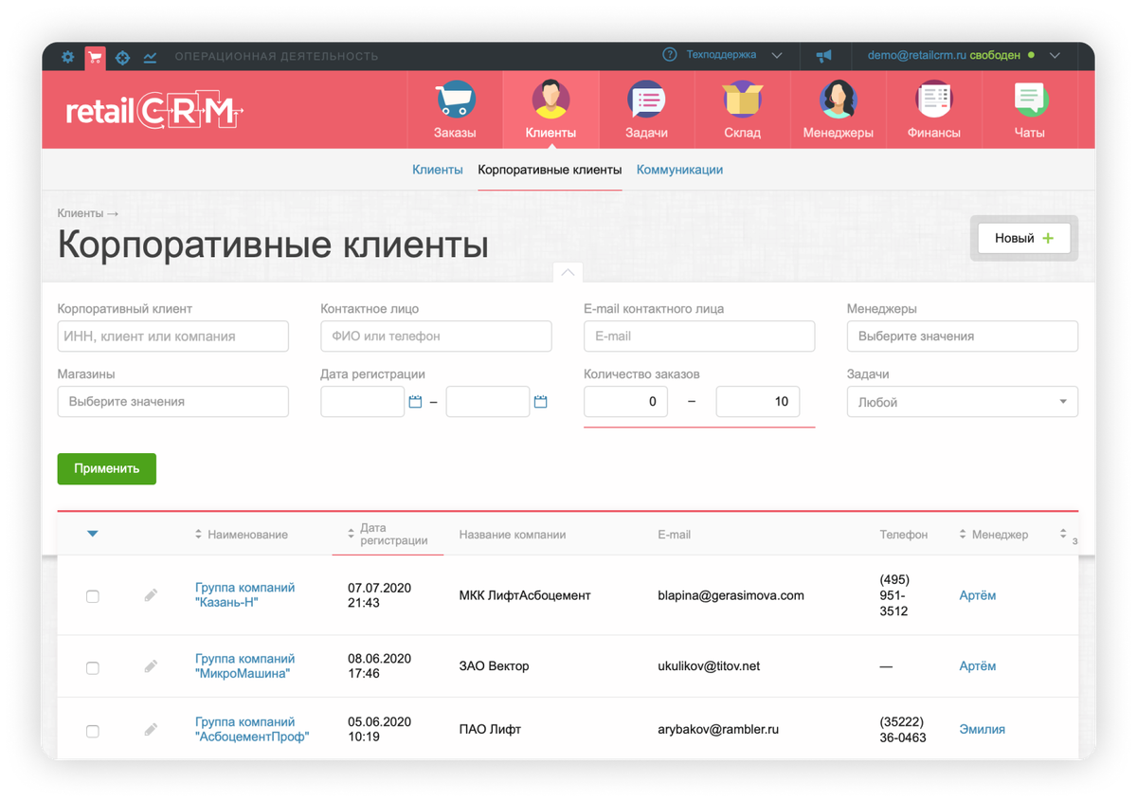
Task: Tick checkbox for "МикроМашина" row
Action: coord(93,667)
